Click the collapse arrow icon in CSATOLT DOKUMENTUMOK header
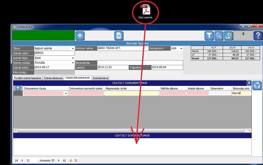This screenshot has width=263, height=165. coord(249,83)
